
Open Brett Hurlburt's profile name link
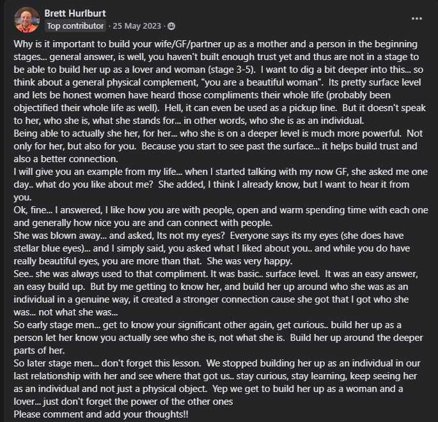76,13
